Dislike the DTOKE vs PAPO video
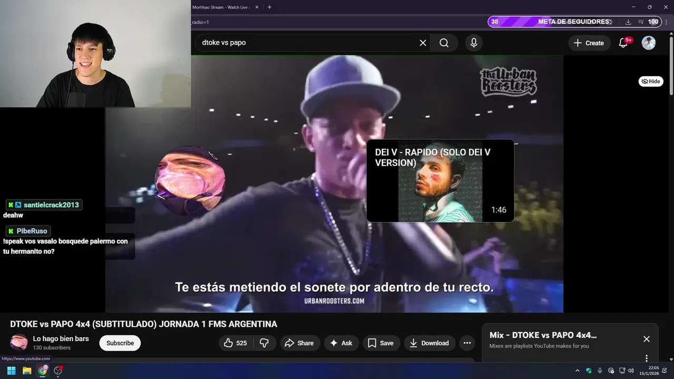The width and height of the screenshot is (674, 379). click(x=264, y=343)
